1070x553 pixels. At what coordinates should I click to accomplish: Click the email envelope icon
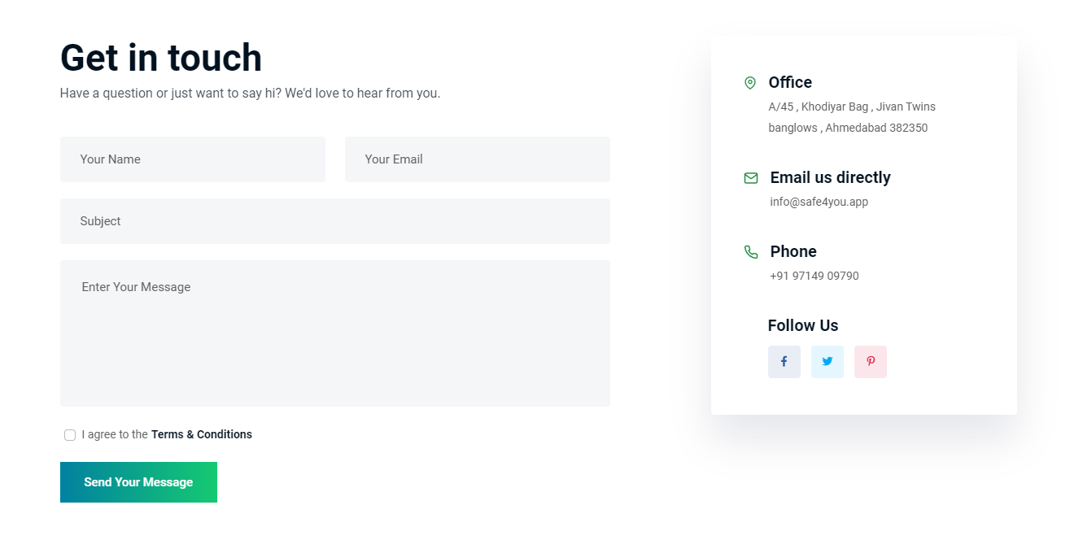point(751,178)
